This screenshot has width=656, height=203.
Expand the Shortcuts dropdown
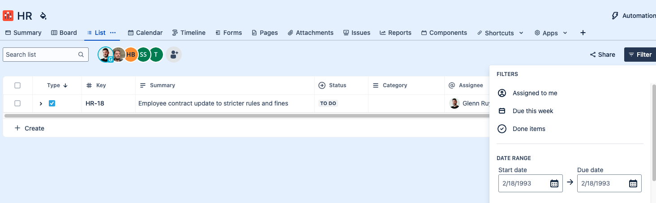[500, 33]
